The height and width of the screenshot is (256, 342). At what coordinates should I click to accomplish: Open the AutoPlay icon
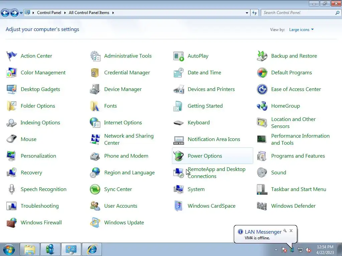[x=179, y=56]
